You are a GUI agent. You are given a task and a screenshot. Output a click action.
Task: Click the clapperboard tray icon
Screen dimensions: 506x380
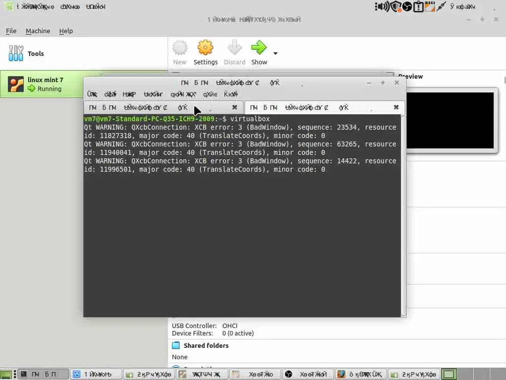pyautogui.click(x=429, y=6)
